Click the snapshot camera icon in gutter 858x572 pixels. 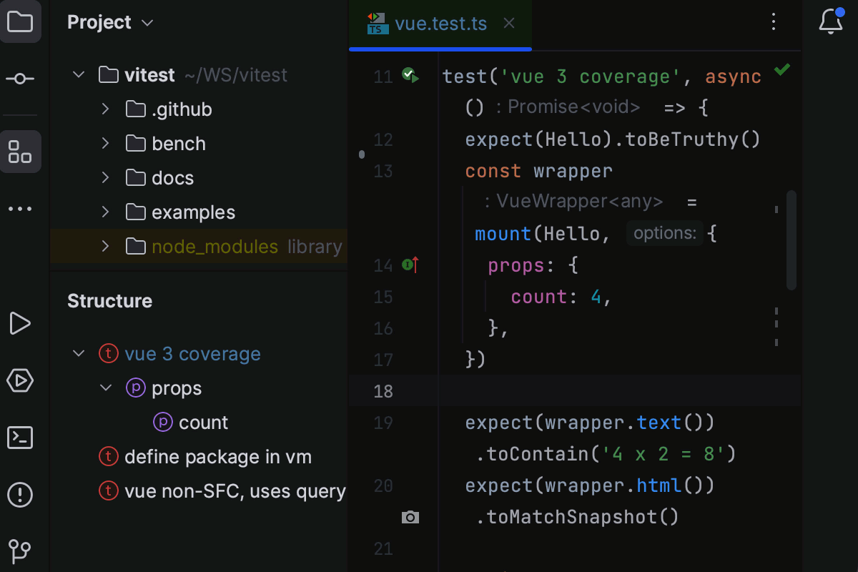pyautogui.click(x=411, y=516)
